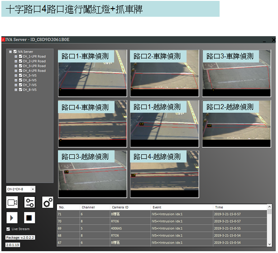
Task: Close the IVA Server window
Action: [x=273, y=40]
